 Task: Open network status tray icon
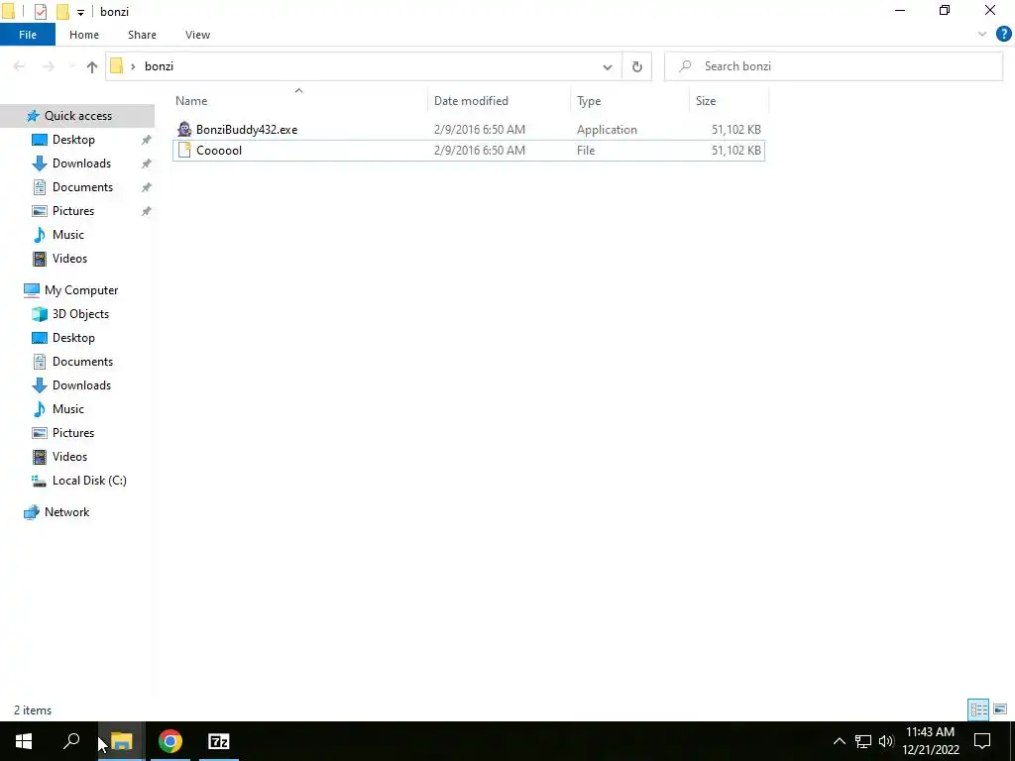tap(863, 741)
